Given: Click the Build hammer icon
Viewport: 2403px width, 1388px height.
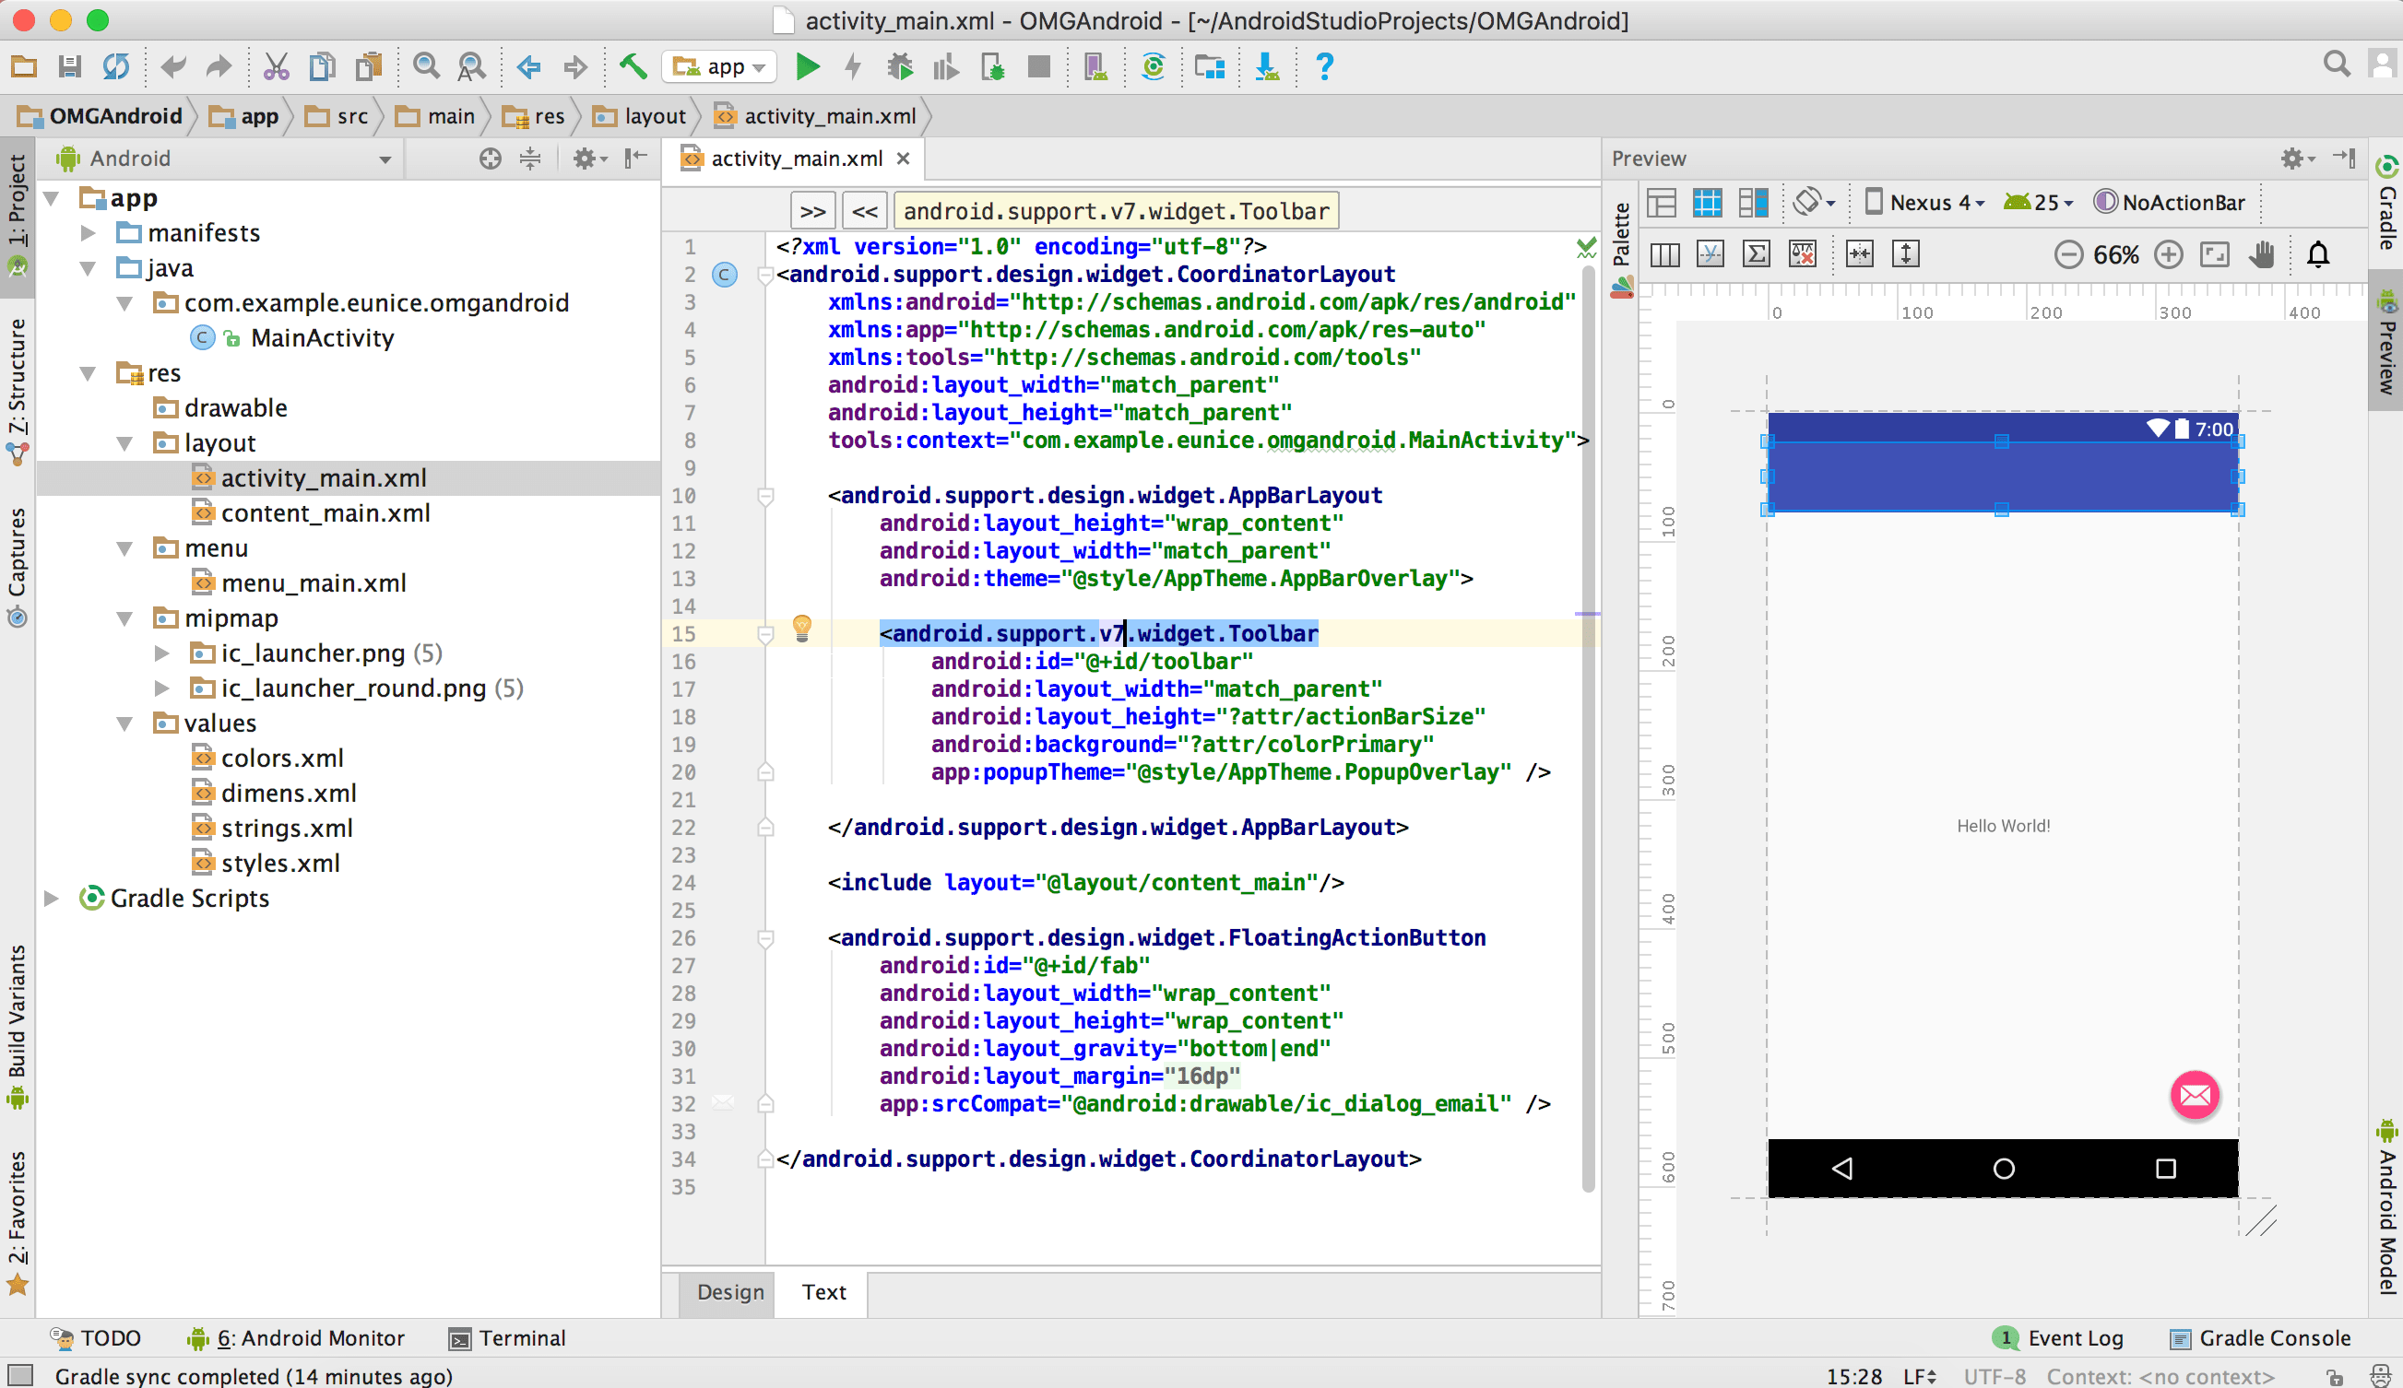Looking at the screenshot, I should [x=633, y=66].
